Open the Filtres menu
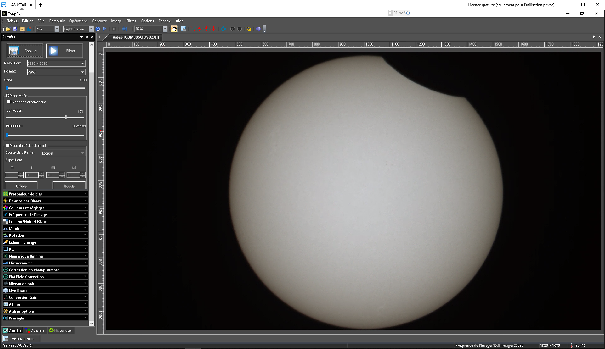This screenshot has width=605, height=349. tap(131, 21)
